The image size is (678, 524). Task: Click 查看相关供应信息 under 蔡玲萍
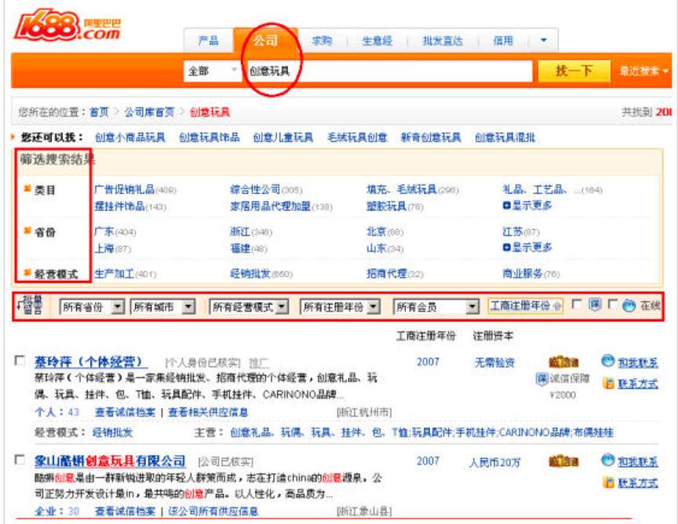[208, 412]
